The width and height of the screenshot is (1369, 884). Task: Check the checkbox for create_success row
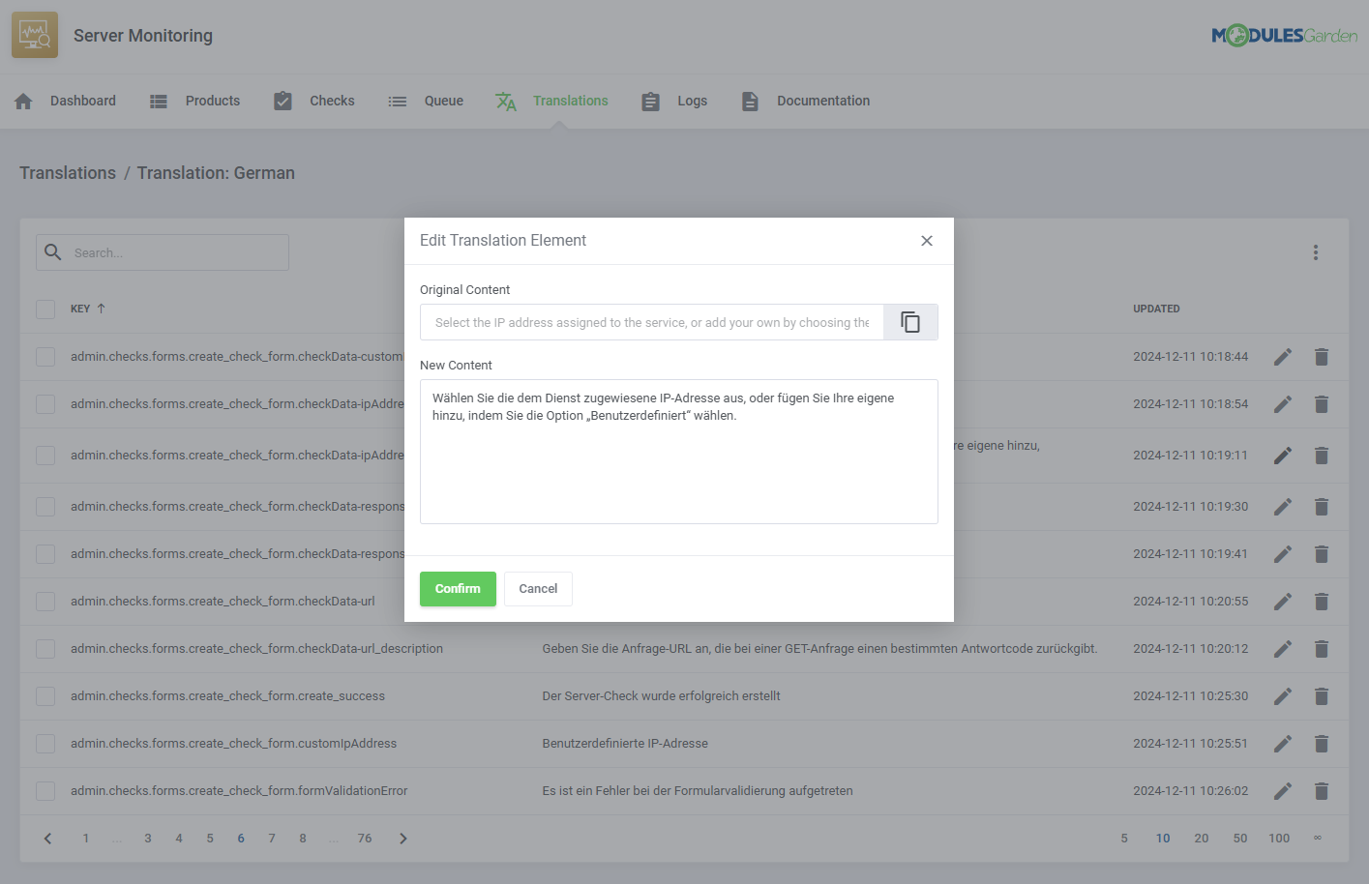(45, 695)
